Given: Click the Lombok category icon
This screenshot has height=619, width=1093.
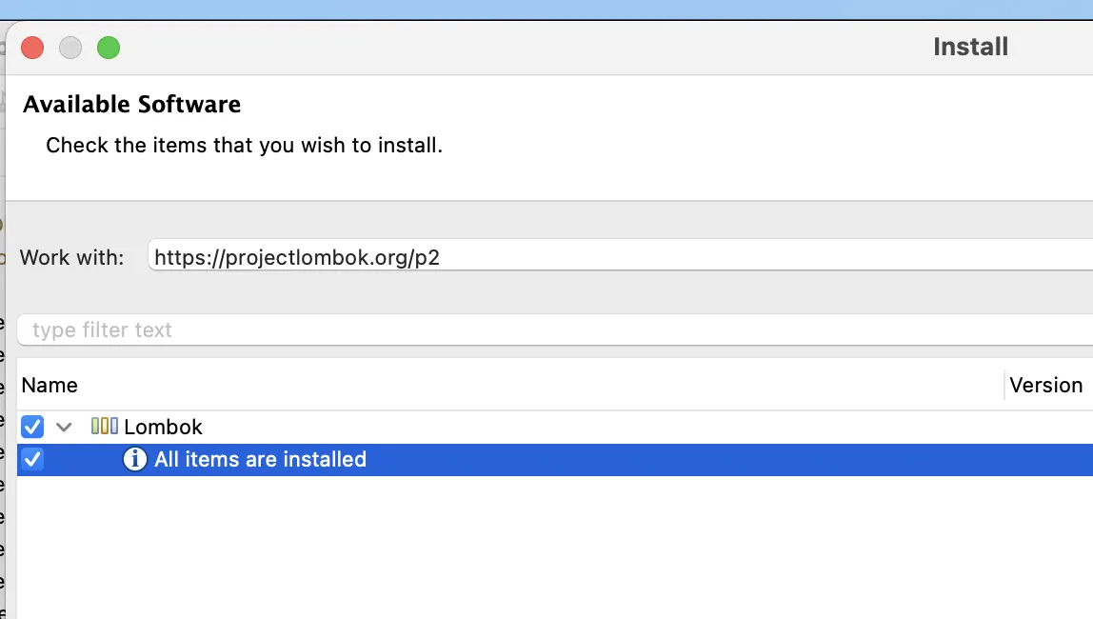Looking at the screenshot, I should 105,427.
